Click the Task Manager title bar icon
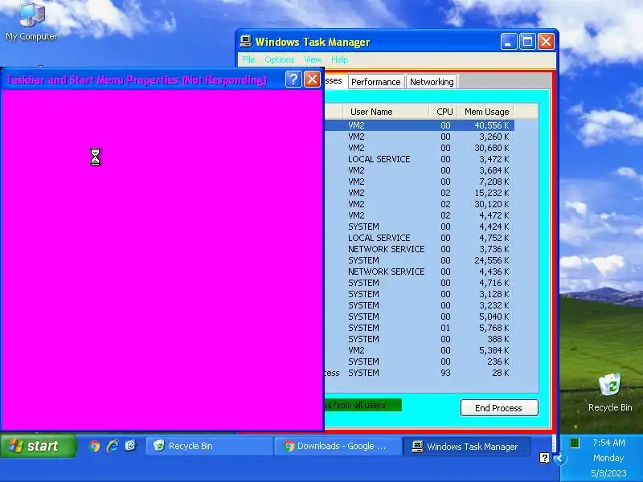643x482 pixels. [246, 42]
